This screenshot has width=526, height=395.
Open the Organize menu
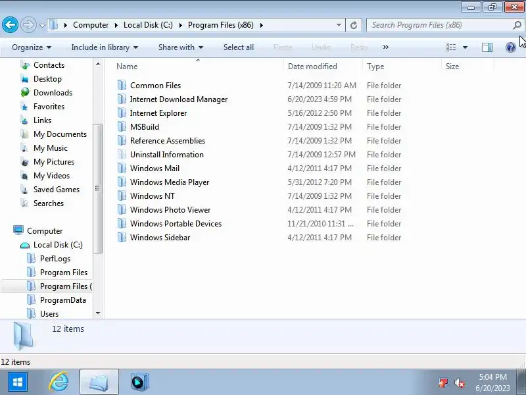tap(32, 47)
